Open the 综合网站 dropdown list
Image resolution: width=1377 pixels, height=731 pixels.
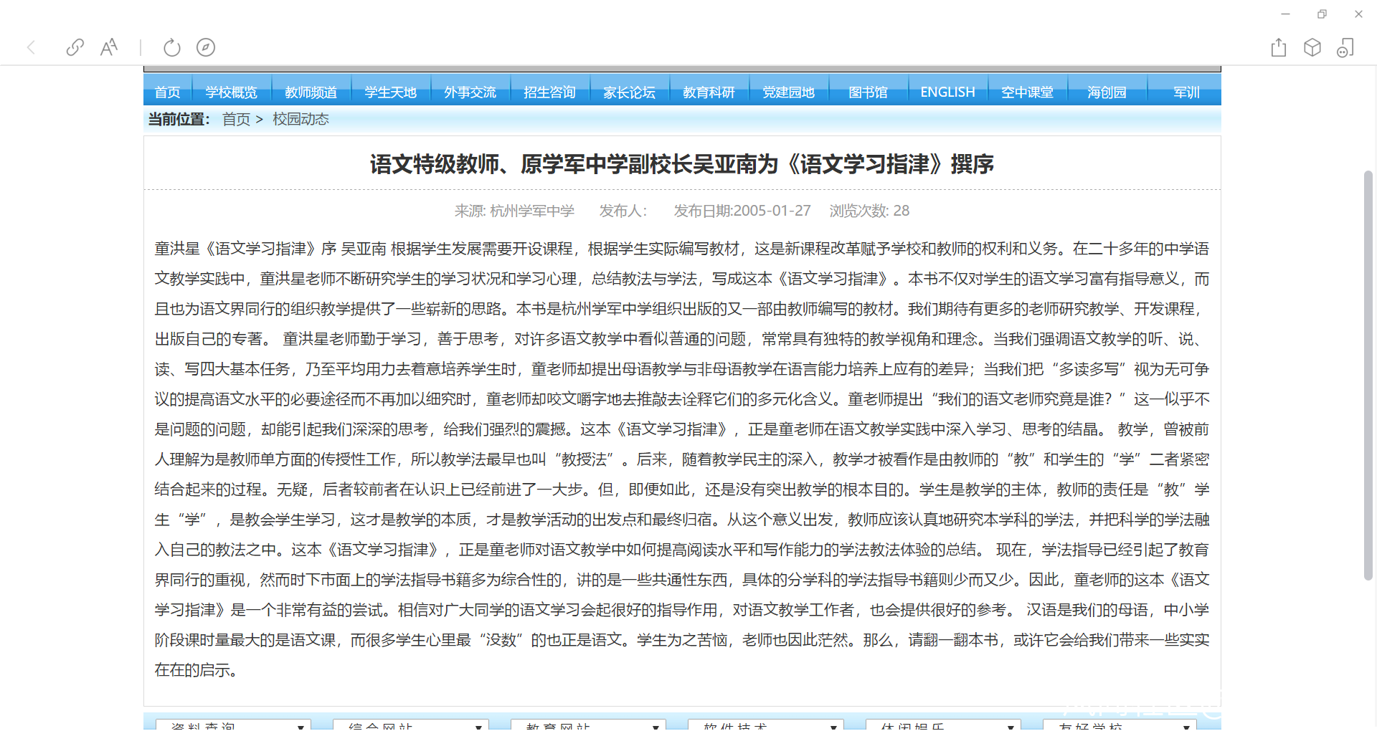411,725
